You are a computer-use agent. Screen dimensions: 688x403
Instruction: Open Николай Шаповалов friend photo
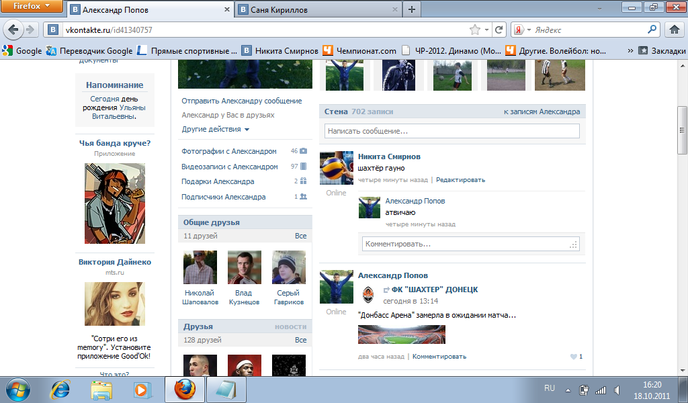200,267
